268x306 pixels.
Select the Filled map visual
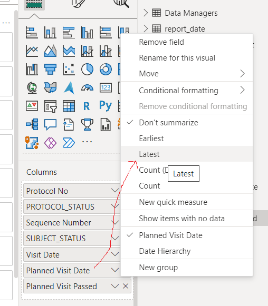pyautogui.click(x=50, y=87)
